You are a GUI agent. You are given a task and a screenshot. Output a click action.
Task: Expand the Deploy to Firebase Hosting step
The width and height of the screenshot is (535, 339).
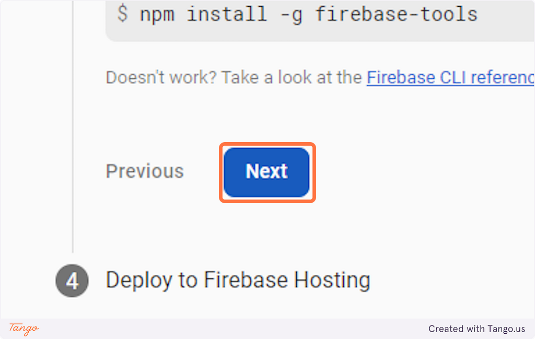coord(238,280)
